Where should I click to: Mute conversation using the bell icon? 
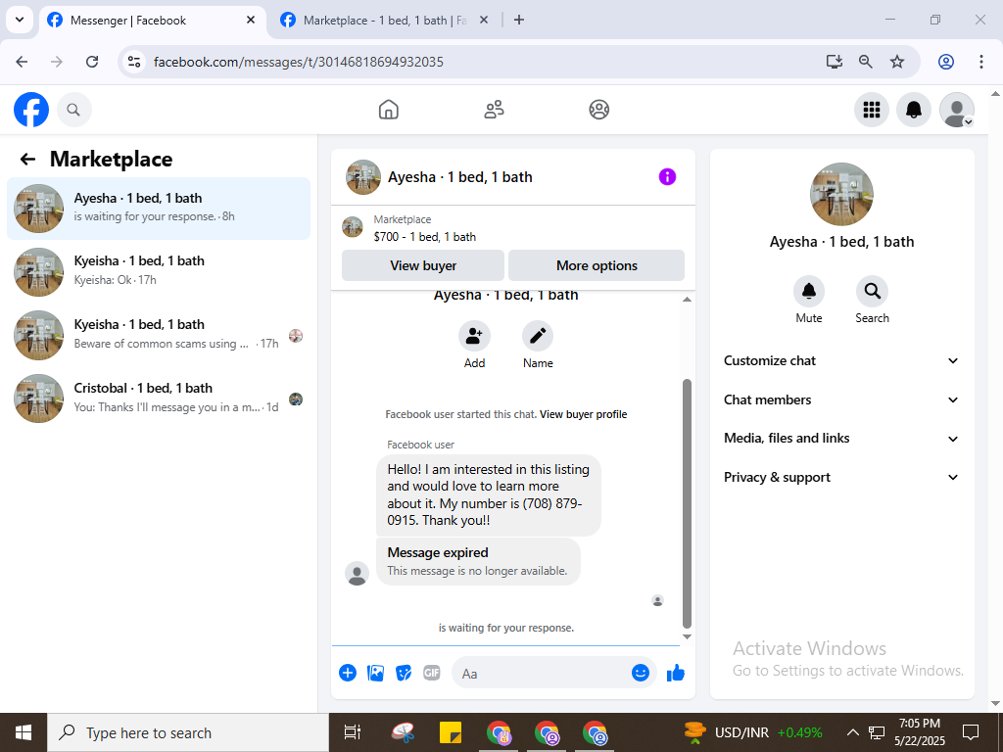[x=808, y=292]
